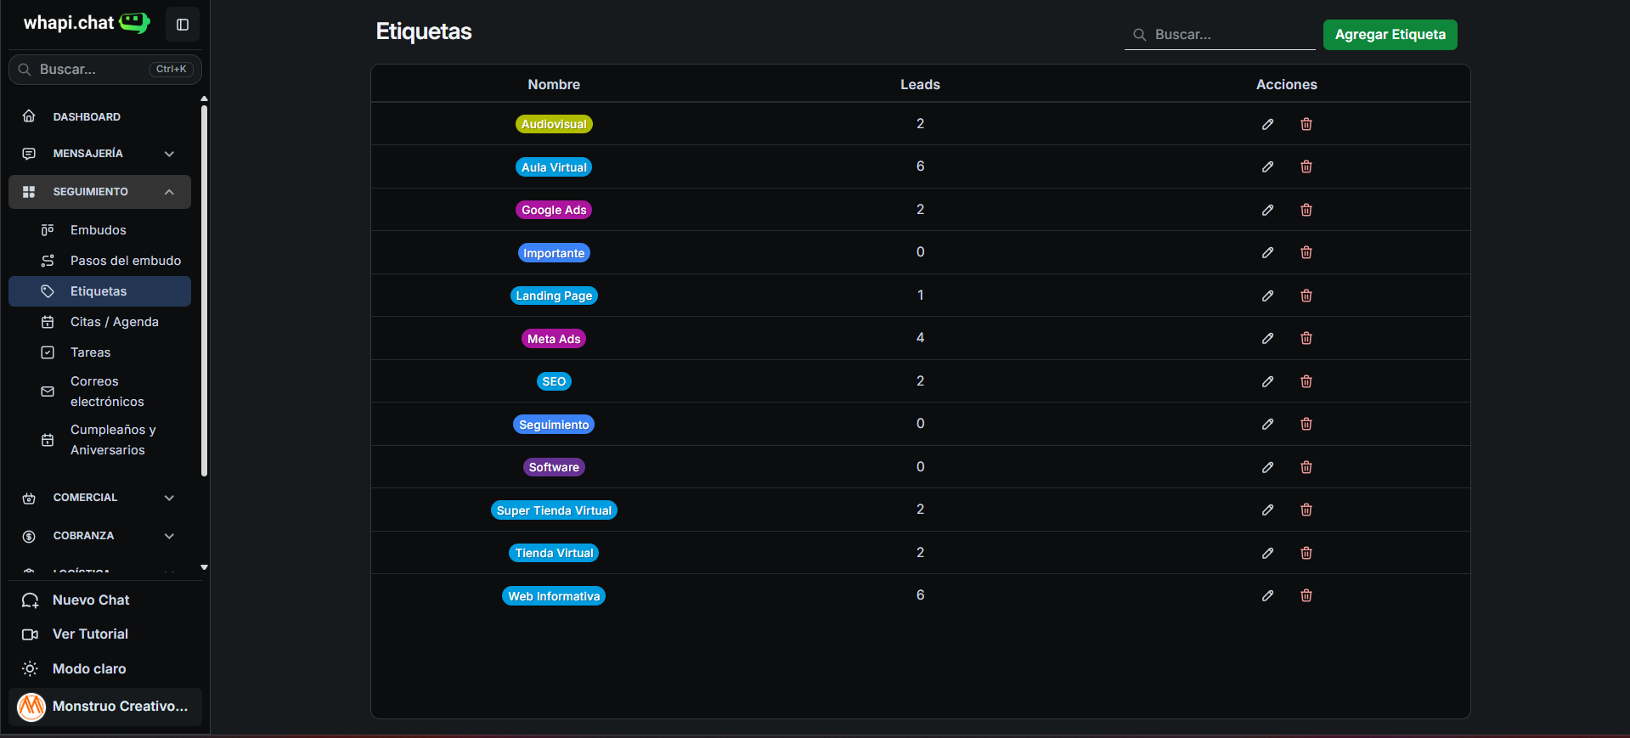Click the Audiovisual yellow-green tag badge
Screen dimensions: 1630x738
(554, 124)
